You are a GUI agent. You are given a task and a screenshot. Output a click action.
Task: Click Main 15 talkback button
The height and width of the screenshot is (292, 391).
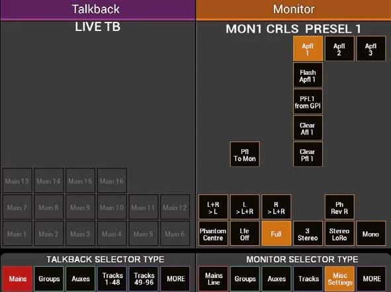click(x=81, y=181)
